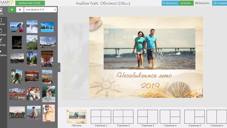Select photo of woman with red bag by sea
The width and height of the screenshot is (227, 128).
17,27
